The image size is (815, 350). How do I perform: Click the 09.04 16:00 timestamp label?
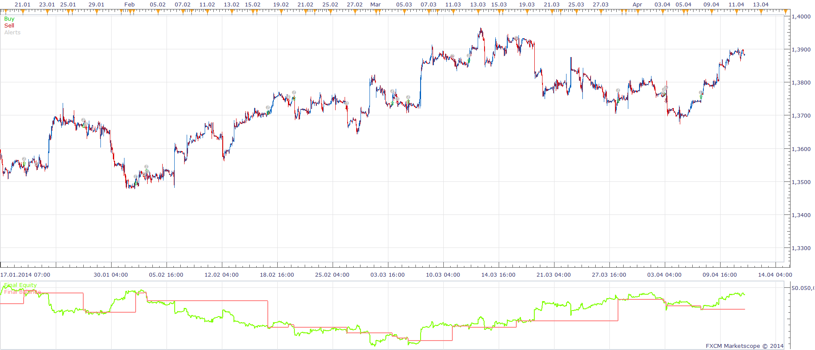tap(720, 275)
